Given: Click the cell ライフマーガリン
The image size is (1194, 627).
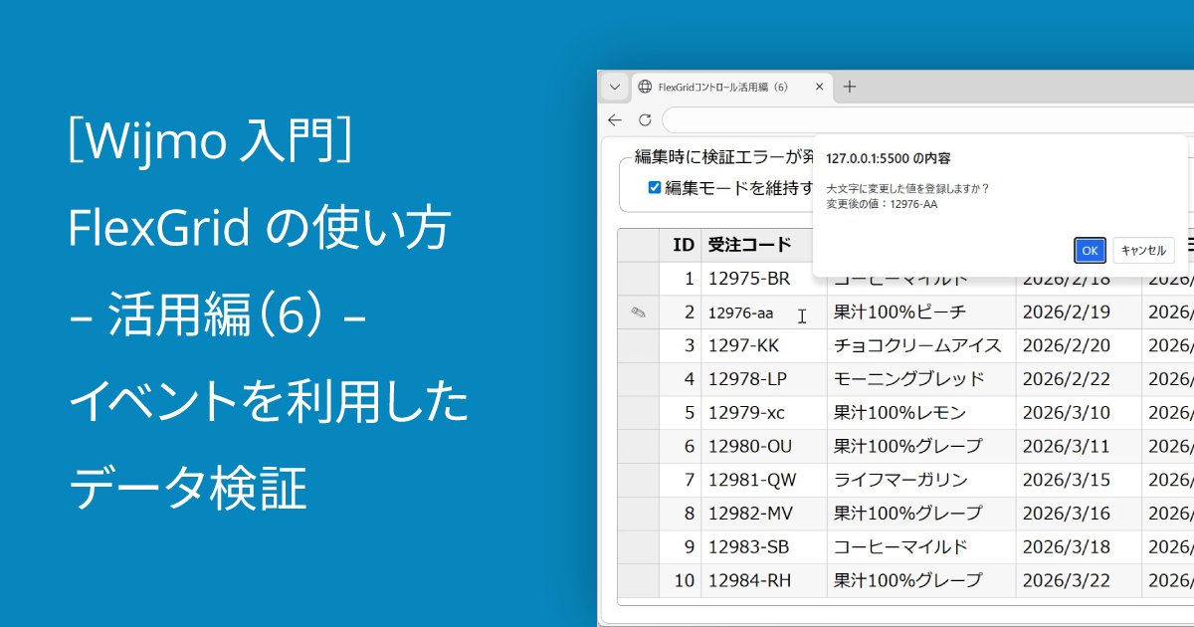Looking at the screenshot, I should click(921, 481).
